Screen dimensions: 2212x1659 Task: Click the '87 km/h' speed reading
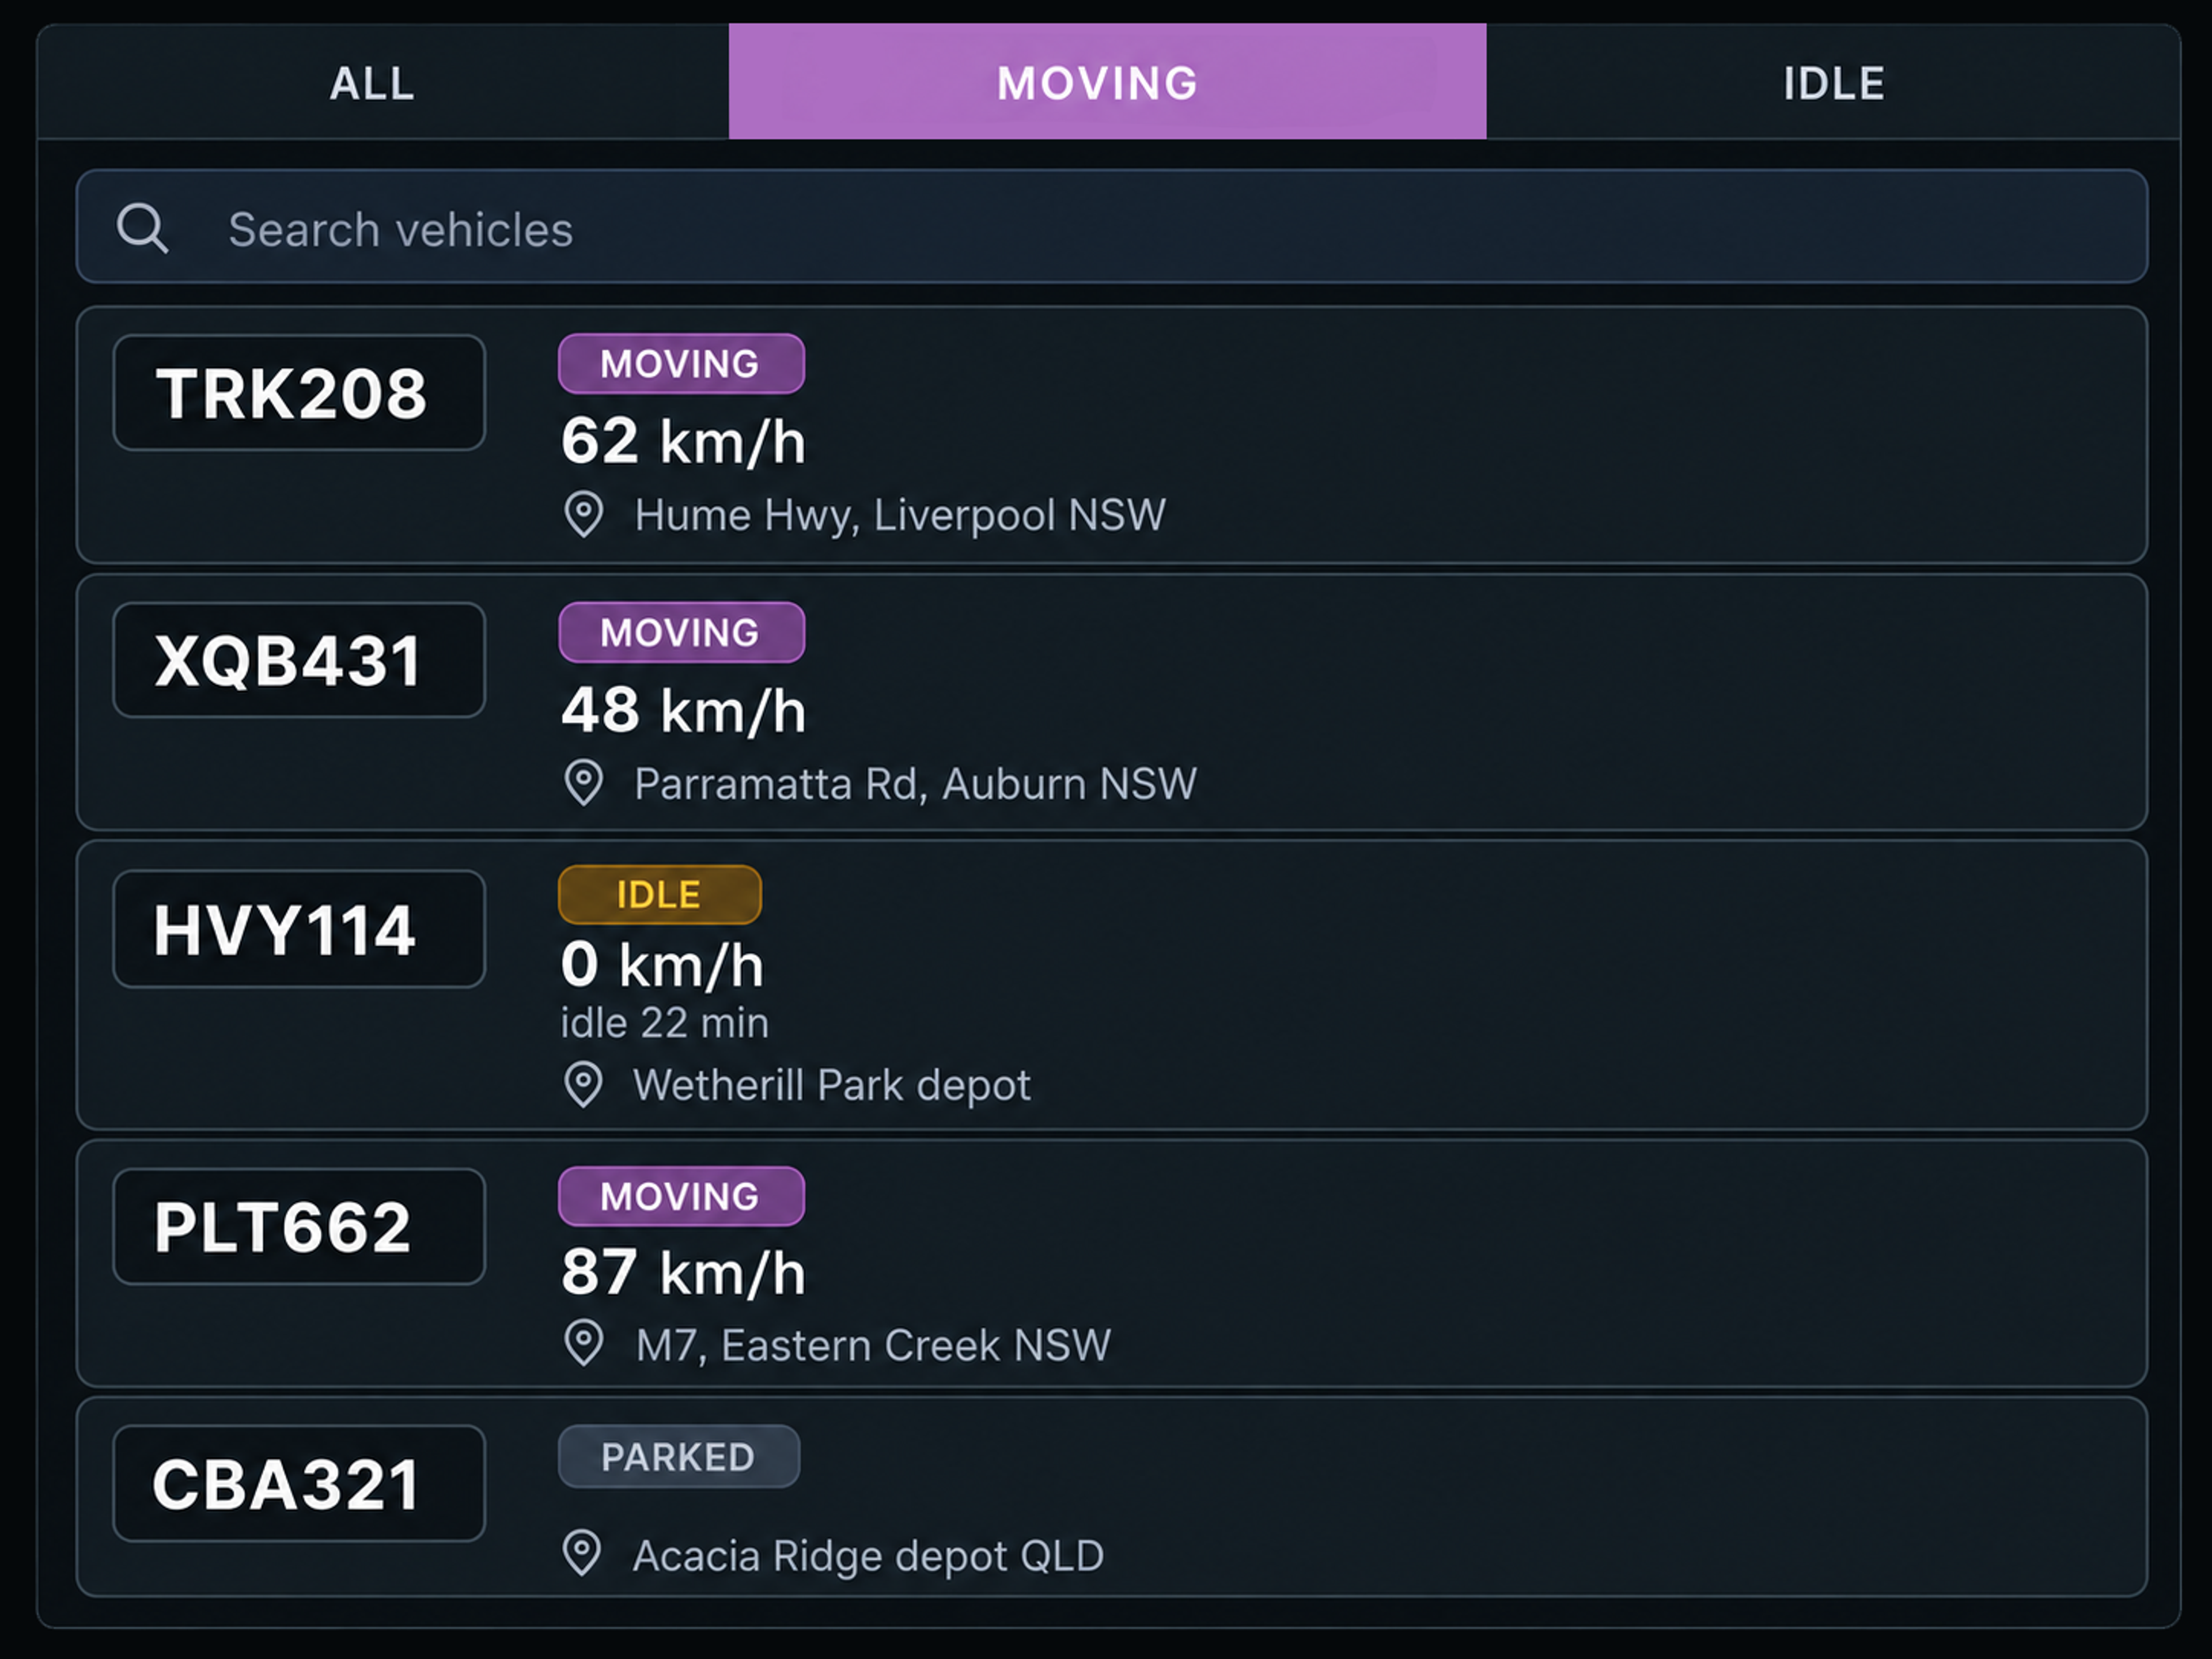click(684, 1272)
